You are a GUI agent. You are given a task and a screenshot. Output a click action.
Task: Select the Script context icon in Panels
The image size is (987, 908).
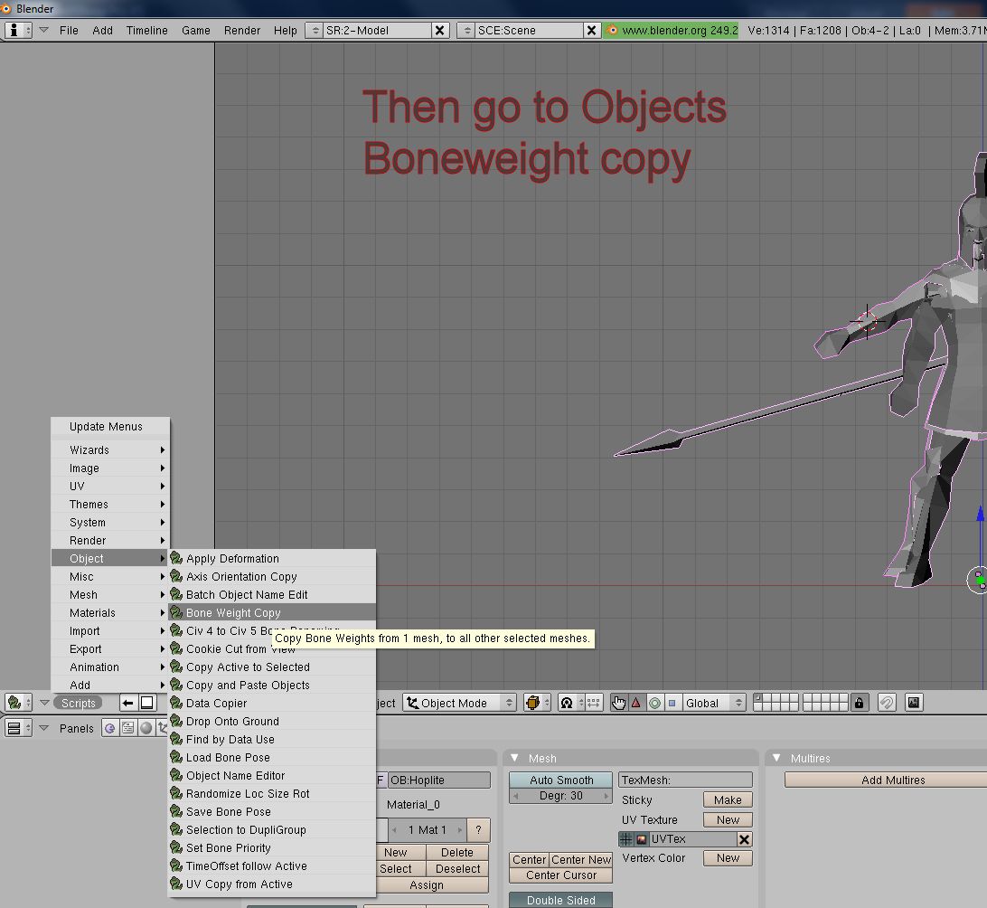[x=128, y=729]
